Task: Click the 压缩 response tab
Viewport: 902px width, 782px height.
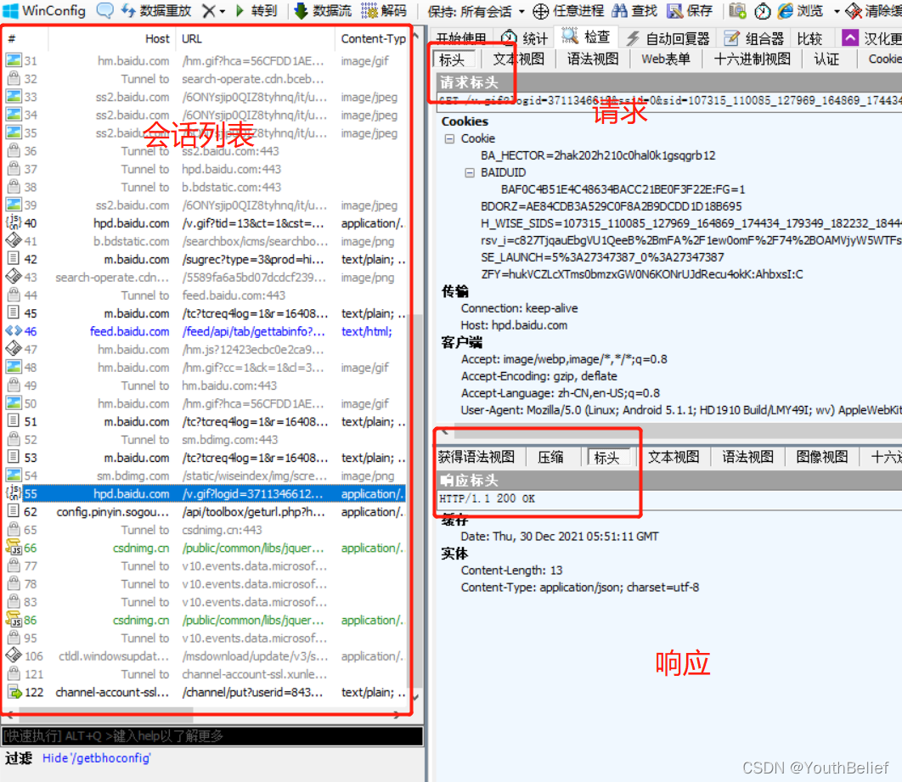Action: pyautogui.click(x=550, y=457)
